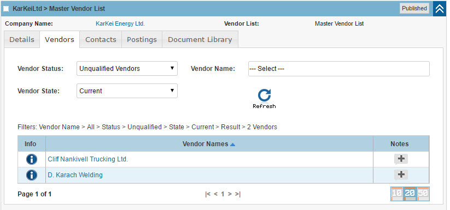Image resolution: width=450 pixels, height=210 pixels.
Task: Open the Vendor Name select field
Action: (338, 69)
